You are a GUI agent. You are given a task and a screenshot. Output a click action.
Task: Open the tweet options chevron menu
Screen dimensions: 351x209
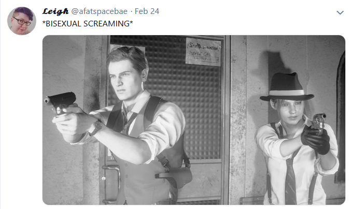pos(340,12)
